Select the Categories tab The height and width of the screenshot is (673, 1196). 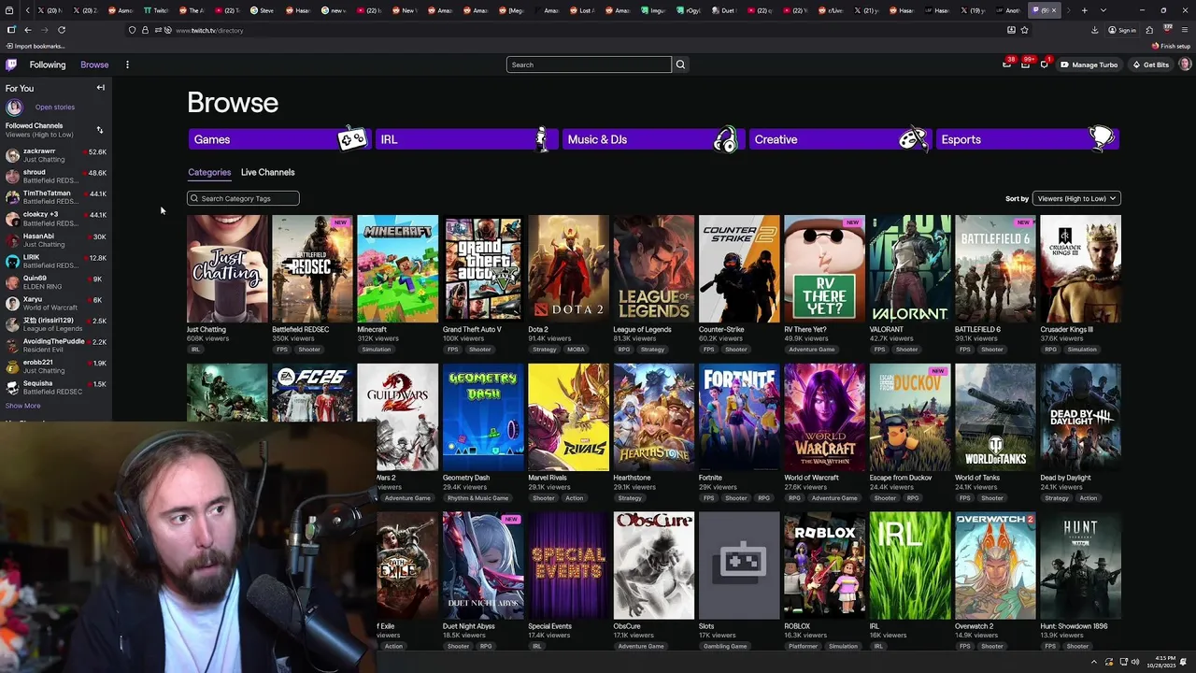click(x=209, y=172)
